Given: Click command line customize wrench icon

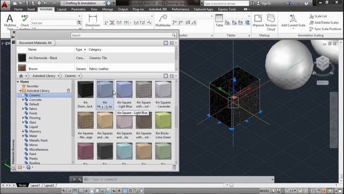Looking at the screenshot, I should [80, 179].
